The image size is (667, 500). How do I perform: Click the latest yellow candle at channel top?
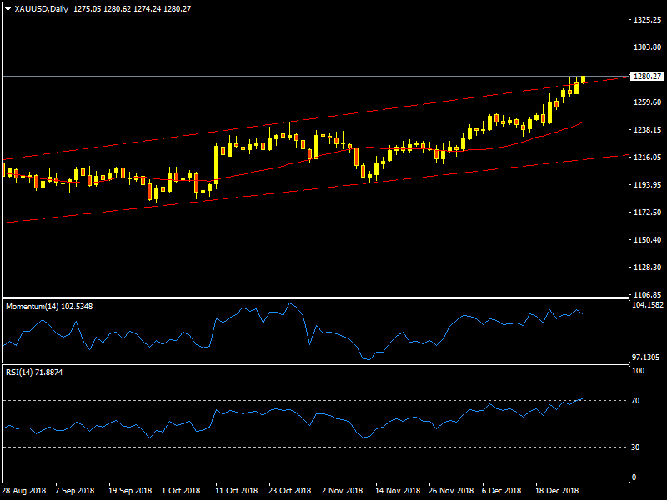tap(583, 79)
